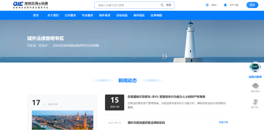Click the magnifier search icon
The width and height of the screenshot is (264, 130).
pos(162,5)
